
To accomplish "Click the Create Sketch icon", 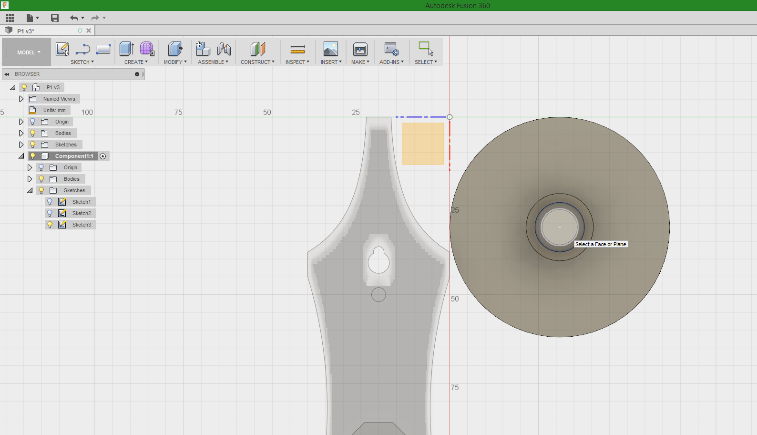I will point(62,49).
